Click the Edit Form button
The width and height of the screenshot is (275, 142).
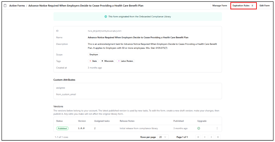tap(265, 6)
